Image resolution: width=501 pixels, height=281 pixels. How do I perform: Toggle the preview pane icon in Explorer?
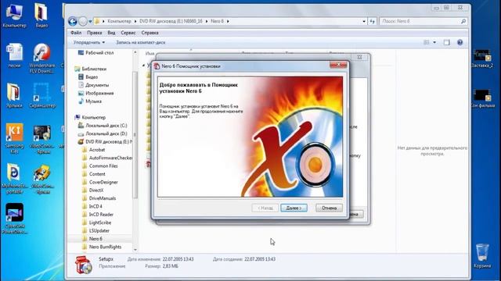pos(447,42)
